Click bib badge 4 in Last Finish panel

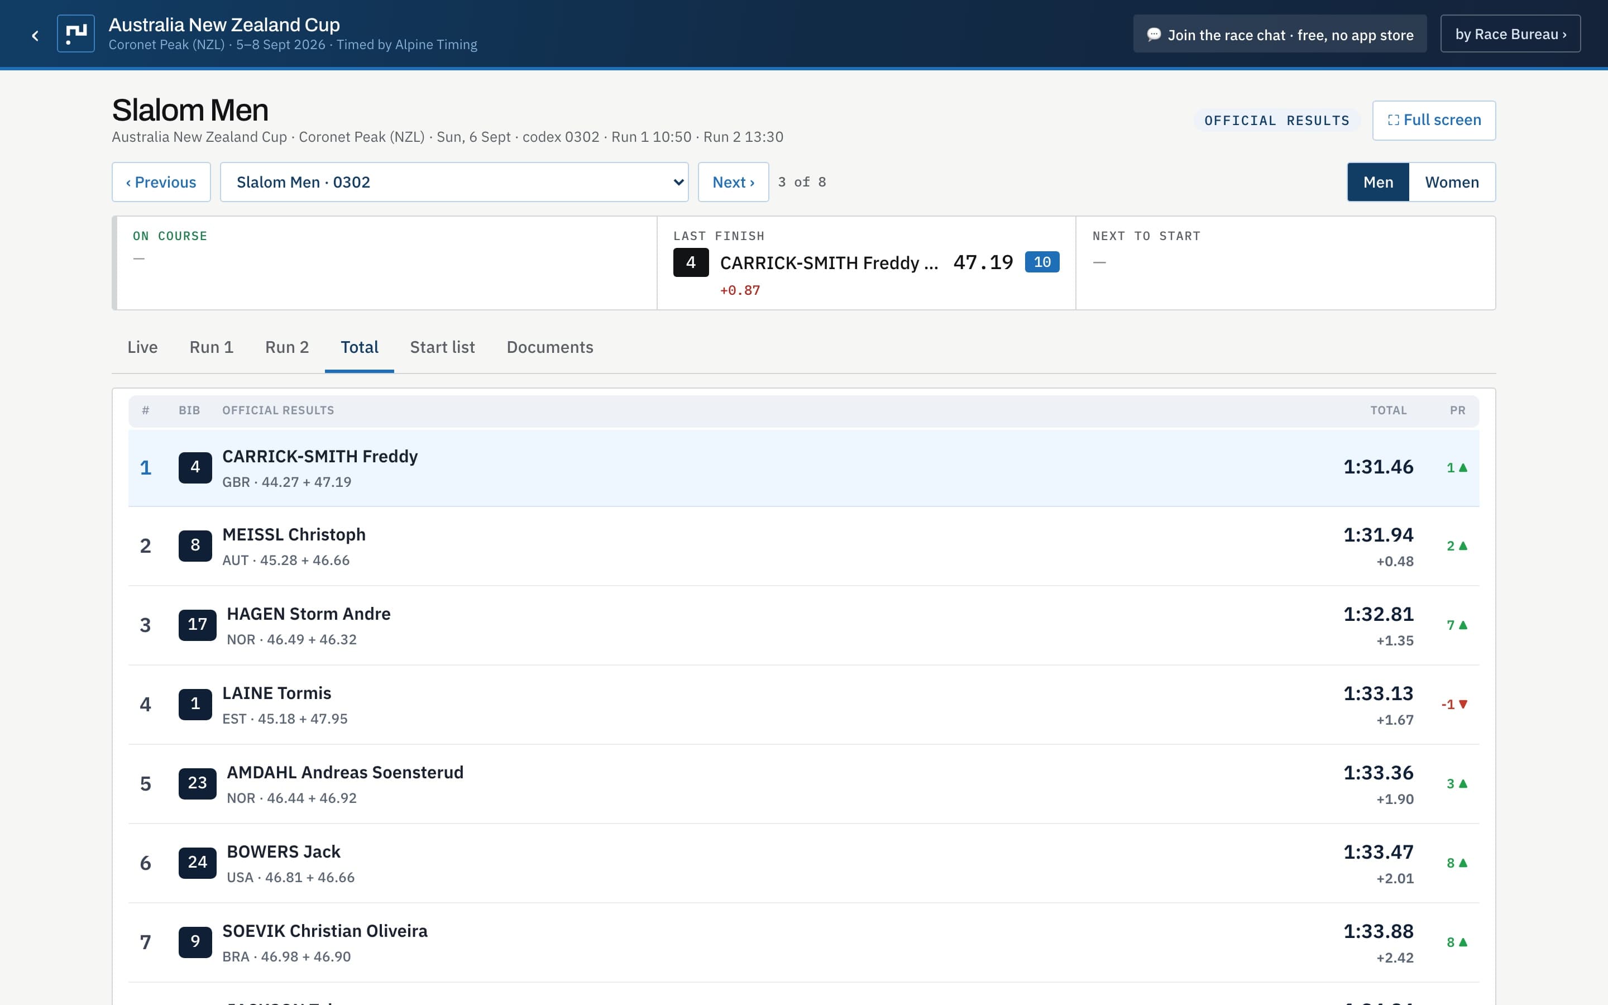pyautogui.click(x=691, y=262)
